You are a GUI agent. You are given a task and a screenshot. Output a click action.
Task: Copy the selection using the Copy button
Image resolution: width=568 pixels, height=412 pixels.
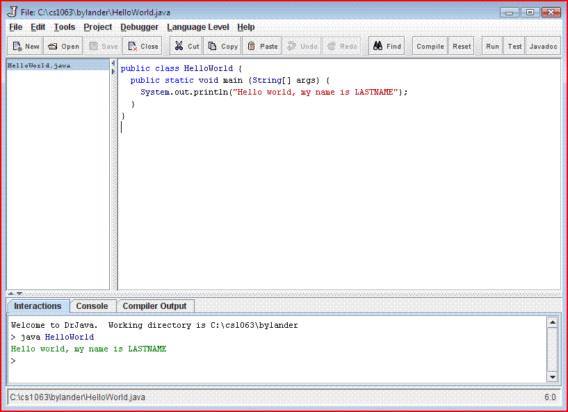(222, 46)
